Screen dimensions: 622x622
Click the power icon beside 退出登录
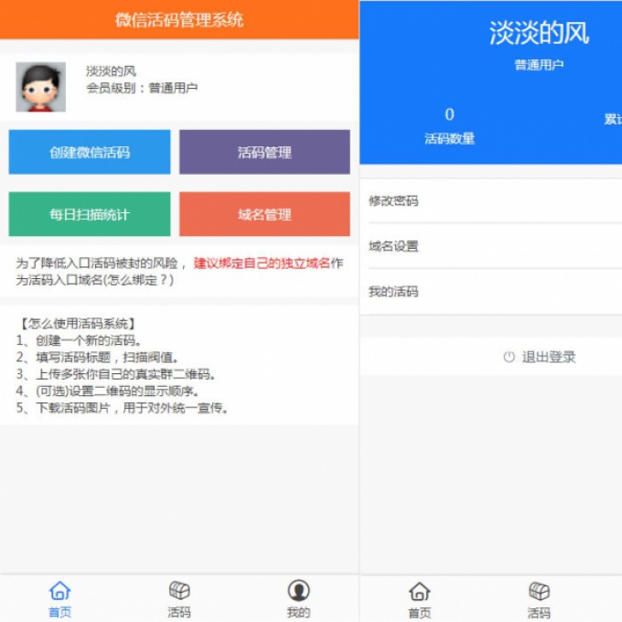coord(509,357)
